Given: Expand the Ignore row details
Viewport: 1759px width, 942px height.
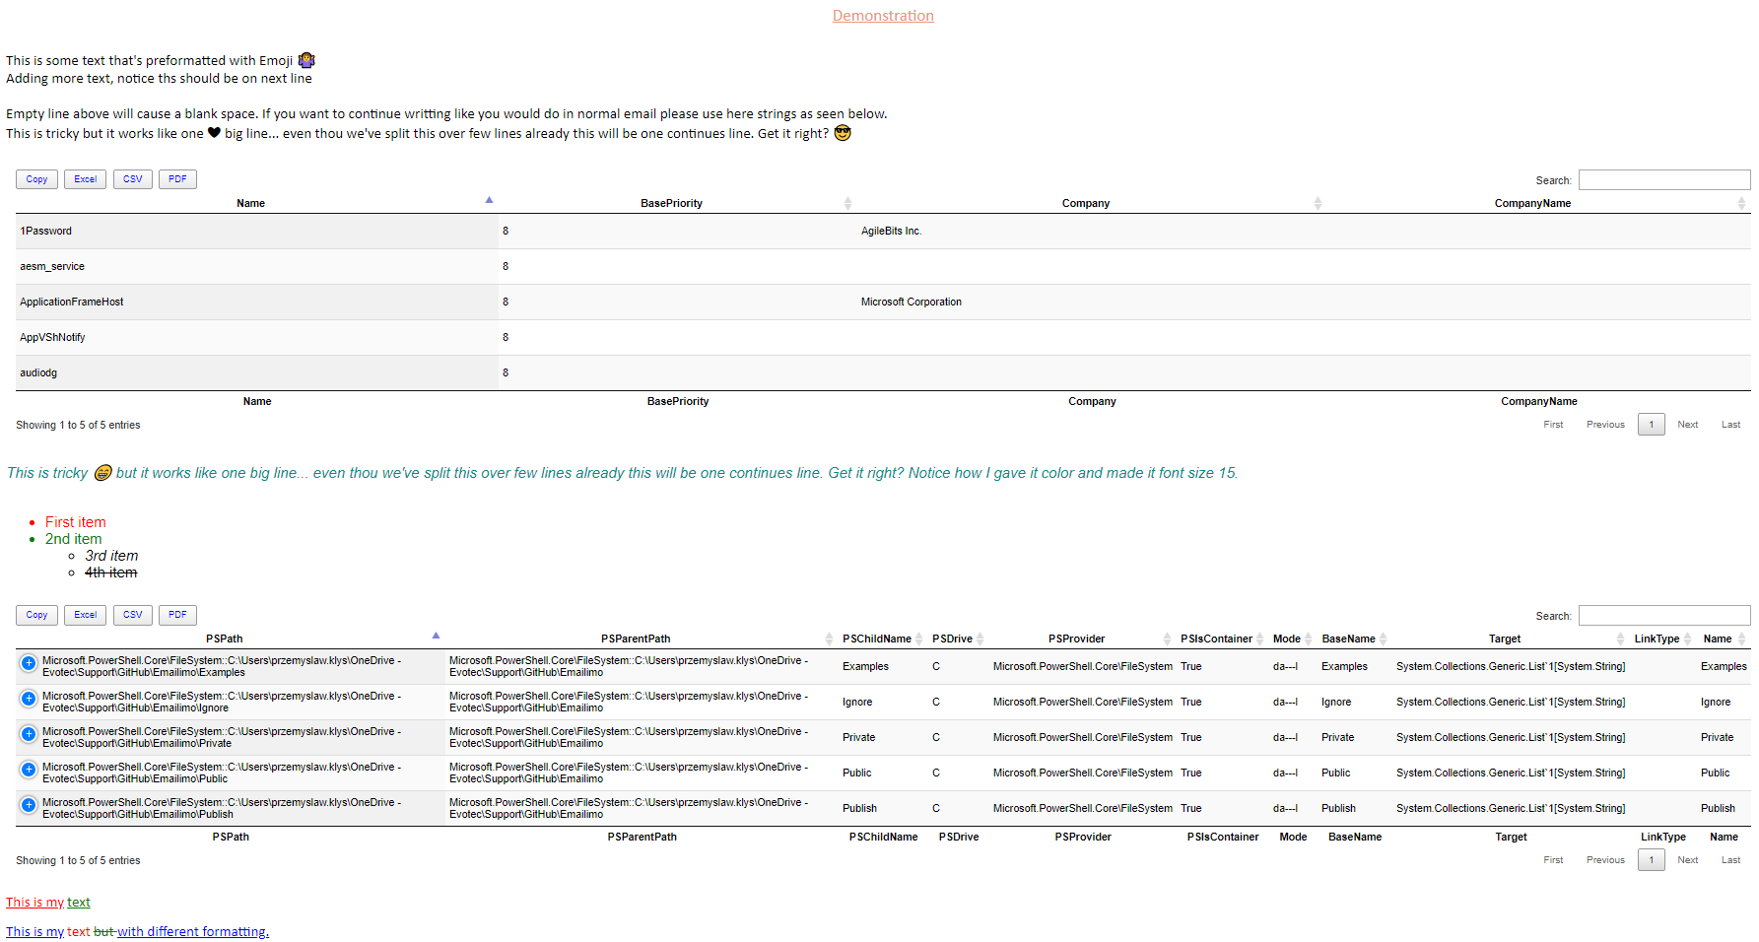Looking at the screenshot, I should (x=28, y=700).
